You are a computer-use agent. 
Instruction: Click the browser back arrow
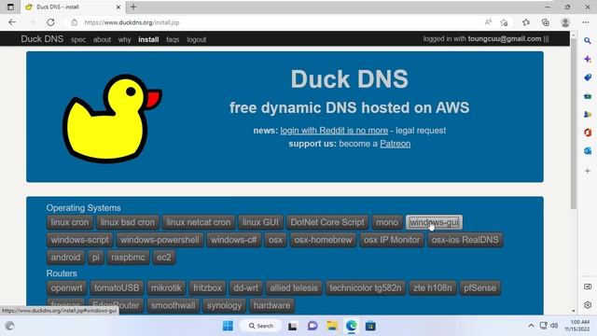(12, 22)
